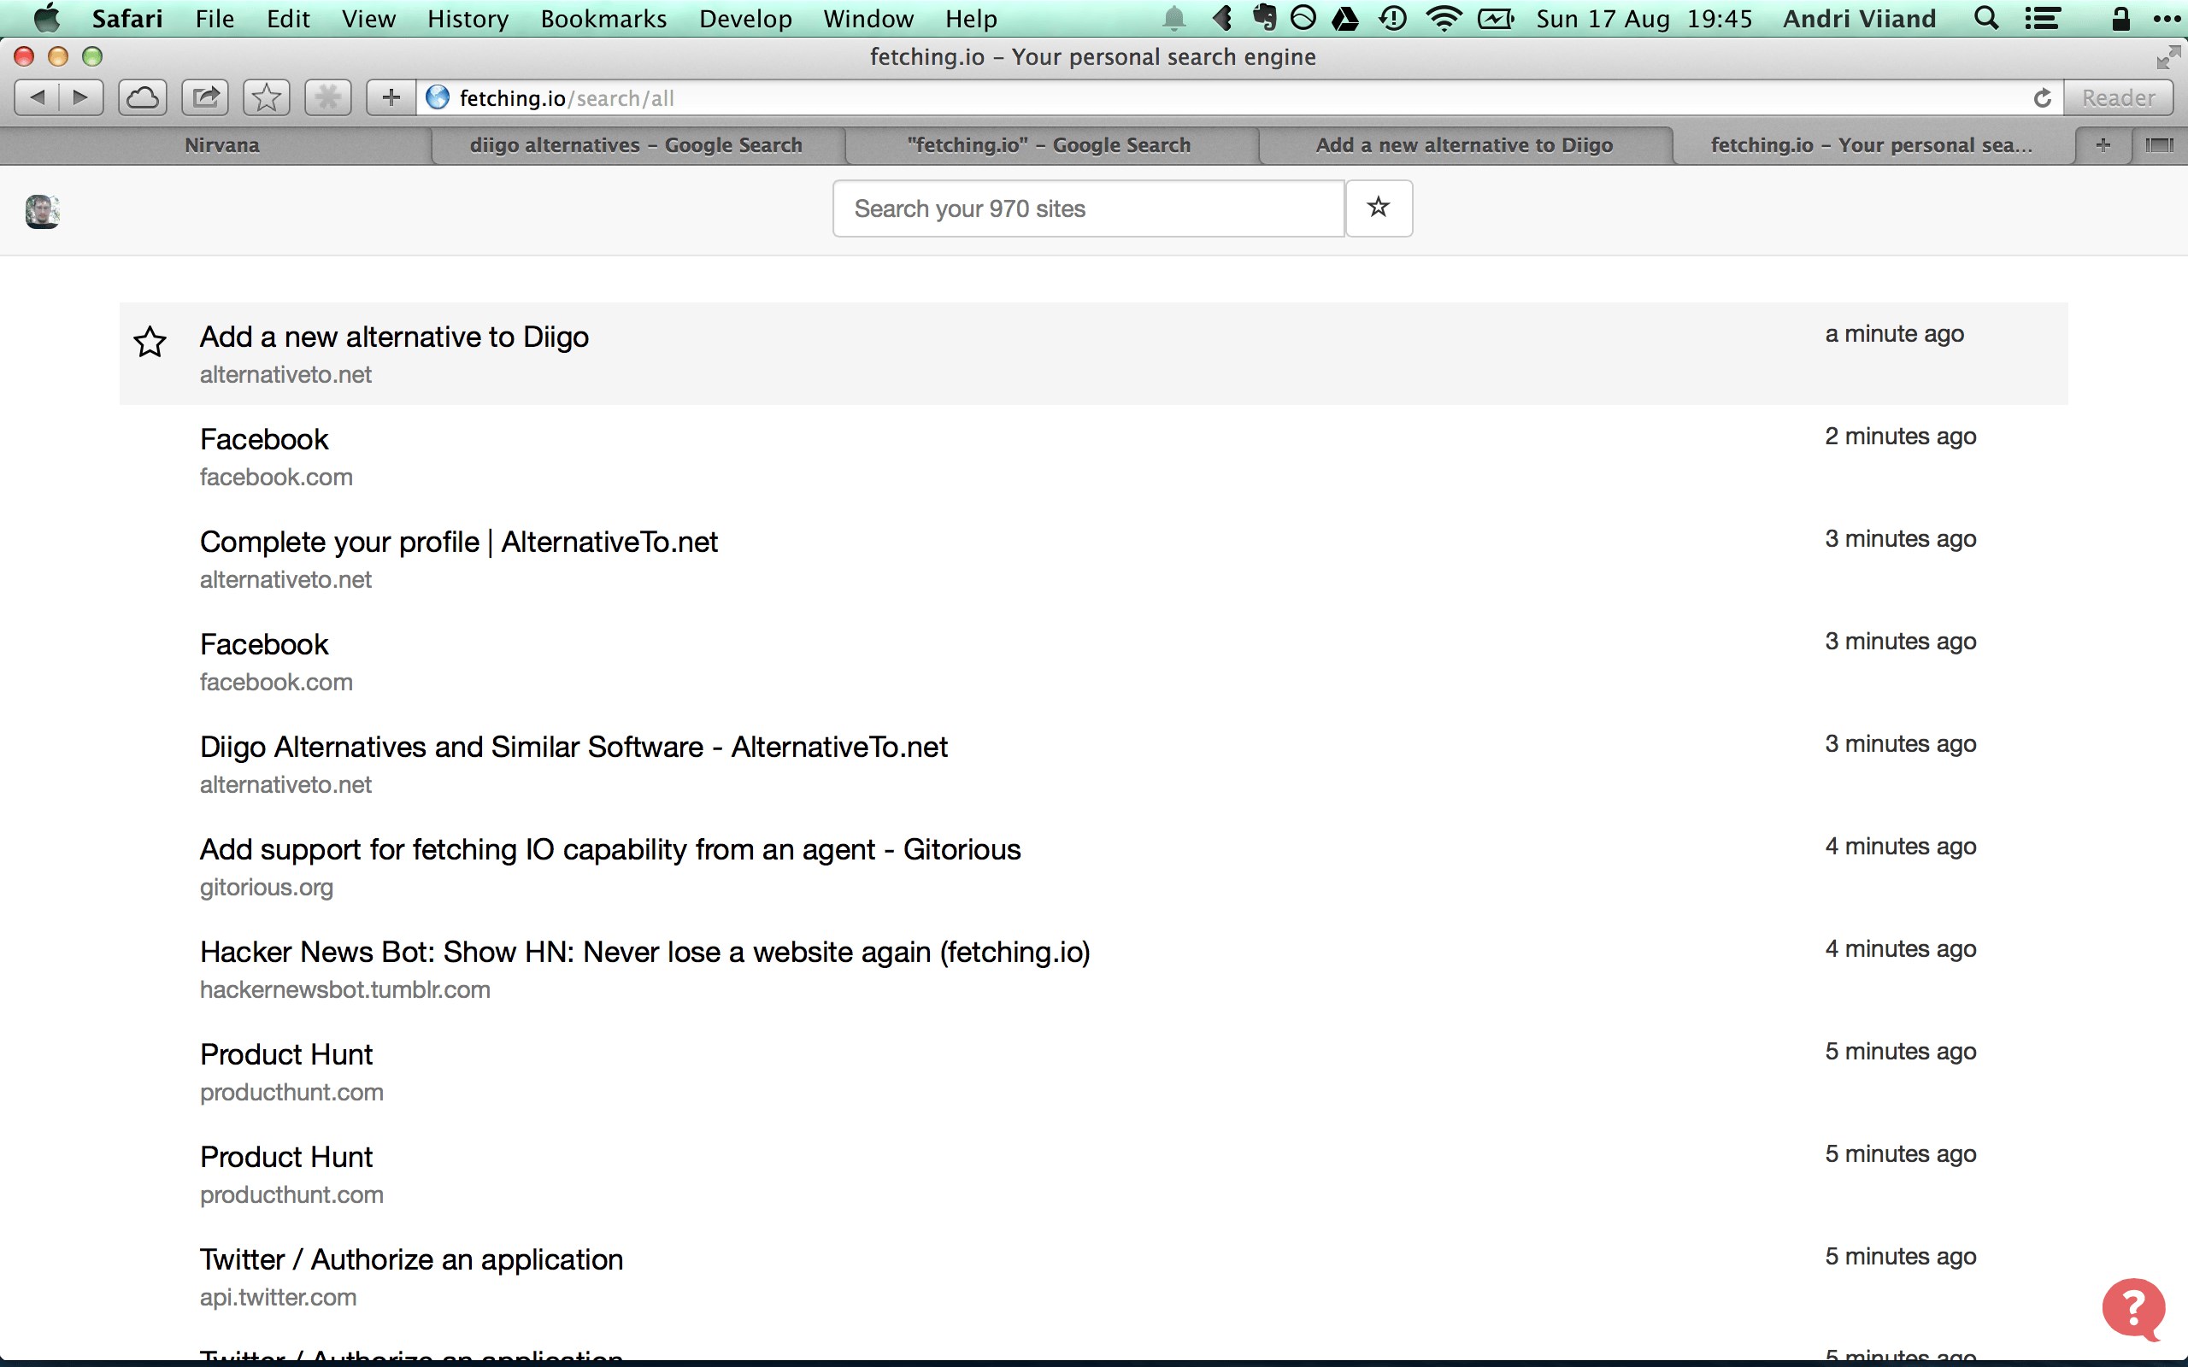Reload the page with the refresh icon
The image size is (2188, 1367).
tap(2042, 98)
